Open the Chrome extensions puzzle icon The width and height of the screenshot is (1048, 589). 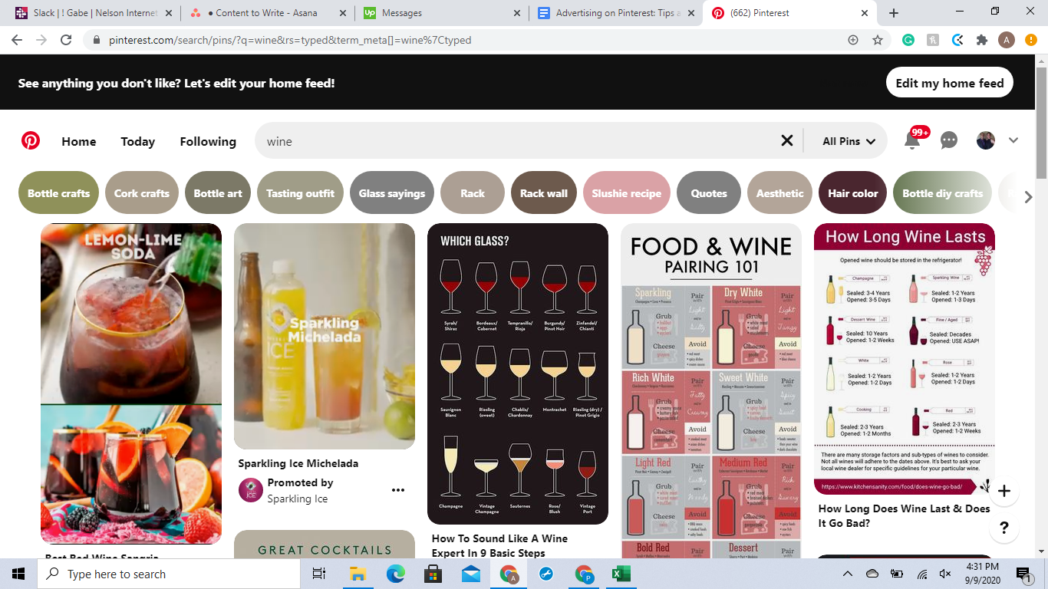coord(982,40)
